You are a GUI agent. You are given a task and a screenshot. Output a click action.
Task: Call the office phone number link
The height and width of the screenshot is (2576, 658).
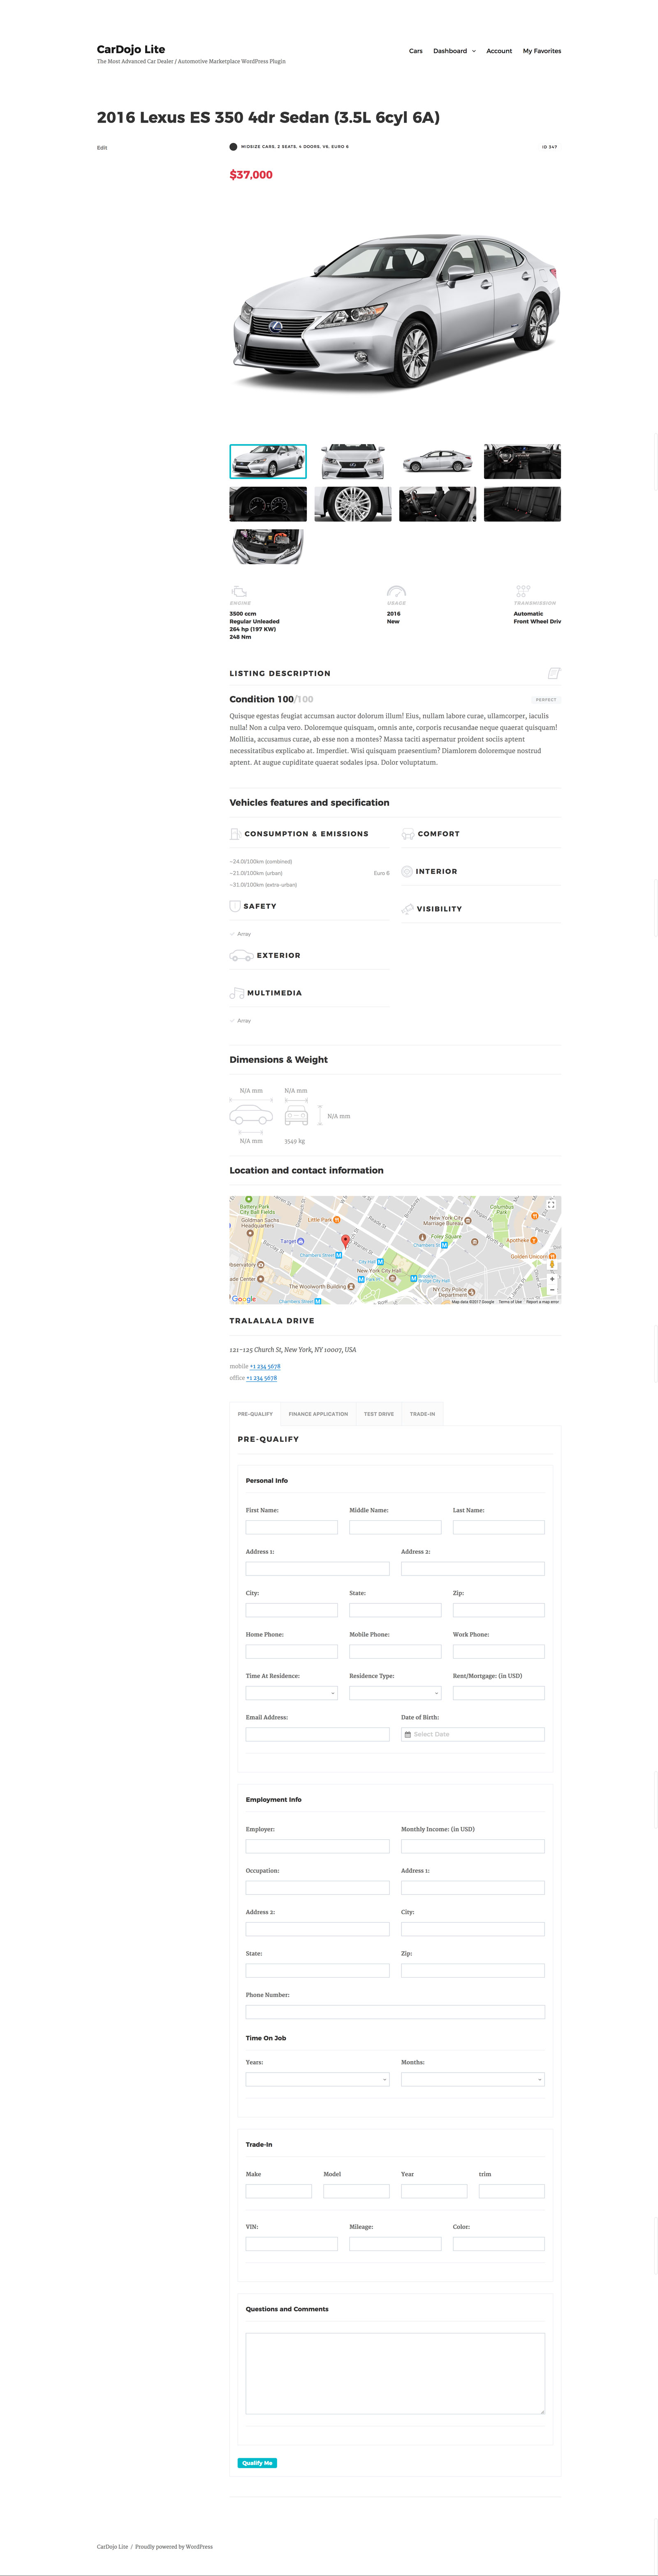tap(262, 1378)
